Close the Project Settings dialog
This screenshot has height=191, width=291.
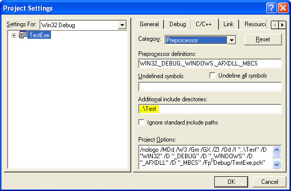[283, 8]
